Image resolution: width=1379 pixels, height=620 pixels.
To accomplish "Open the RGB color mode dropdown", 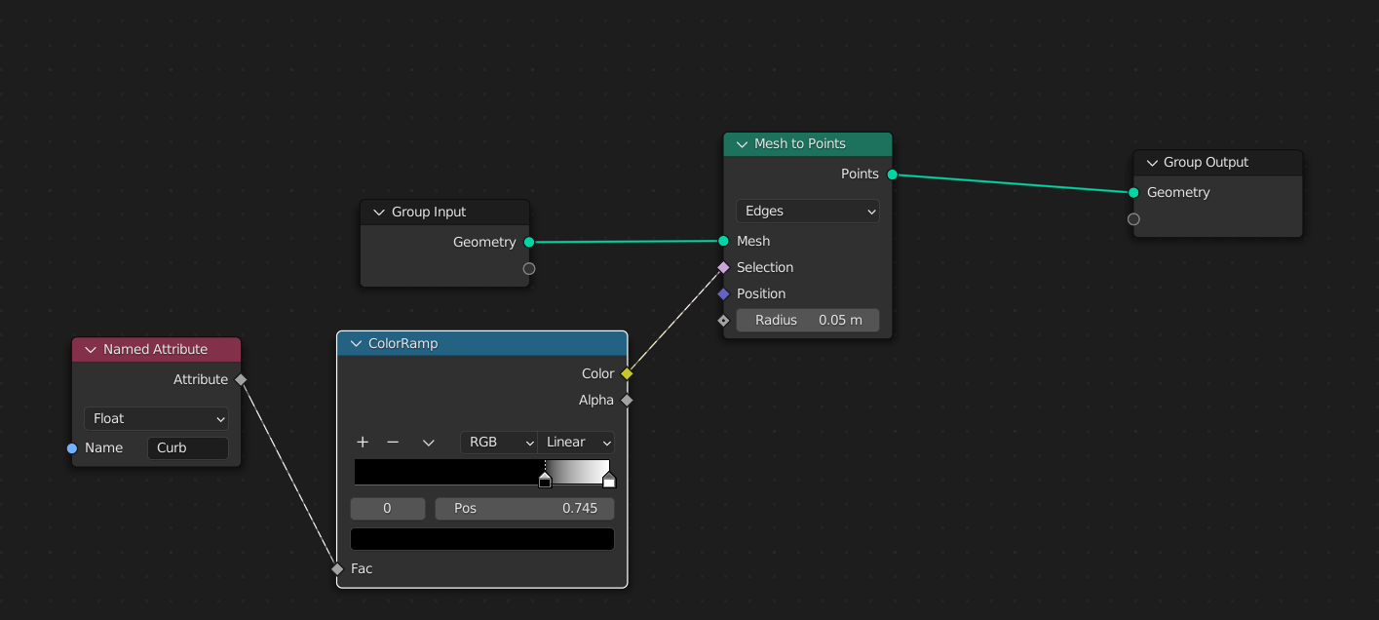I will (498, 442).
